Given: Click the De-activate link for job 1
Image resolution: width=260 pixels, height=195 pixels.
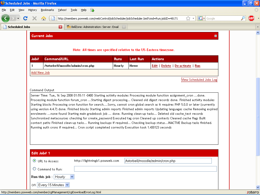Looking at the screenshot, I should pos(183,66).
